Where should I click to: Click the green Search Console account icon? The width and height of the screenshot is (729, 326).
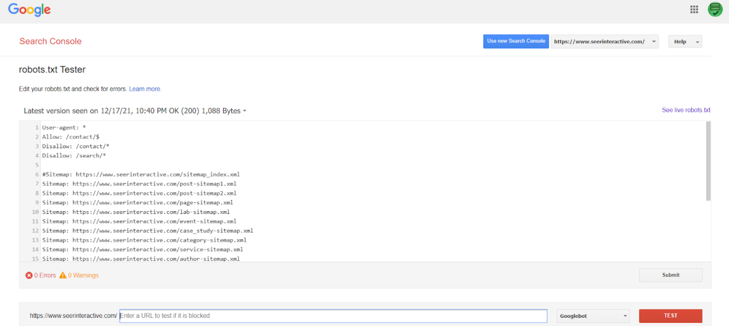click(715, 9)
